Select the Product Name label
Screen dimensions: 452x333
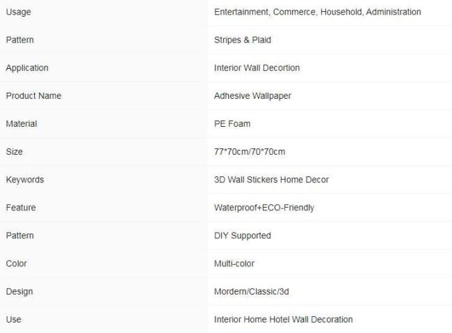pos(34,96)
